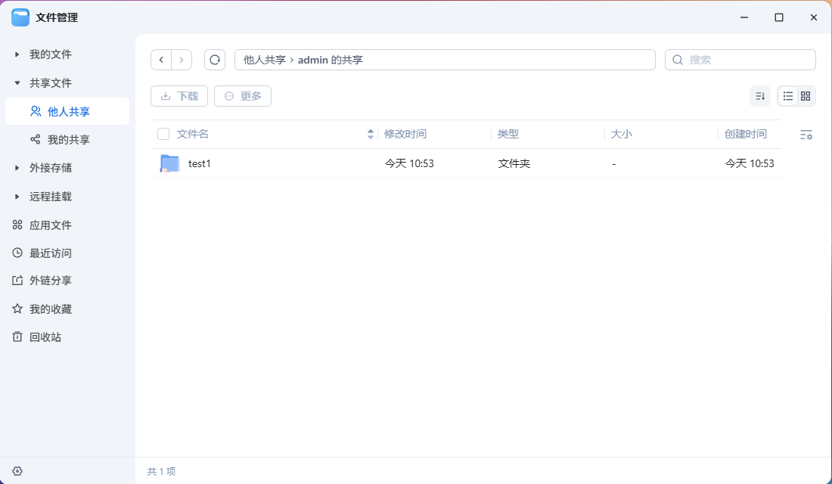
Task: Click the 我的共享 share icon
Action: [36, 140]
